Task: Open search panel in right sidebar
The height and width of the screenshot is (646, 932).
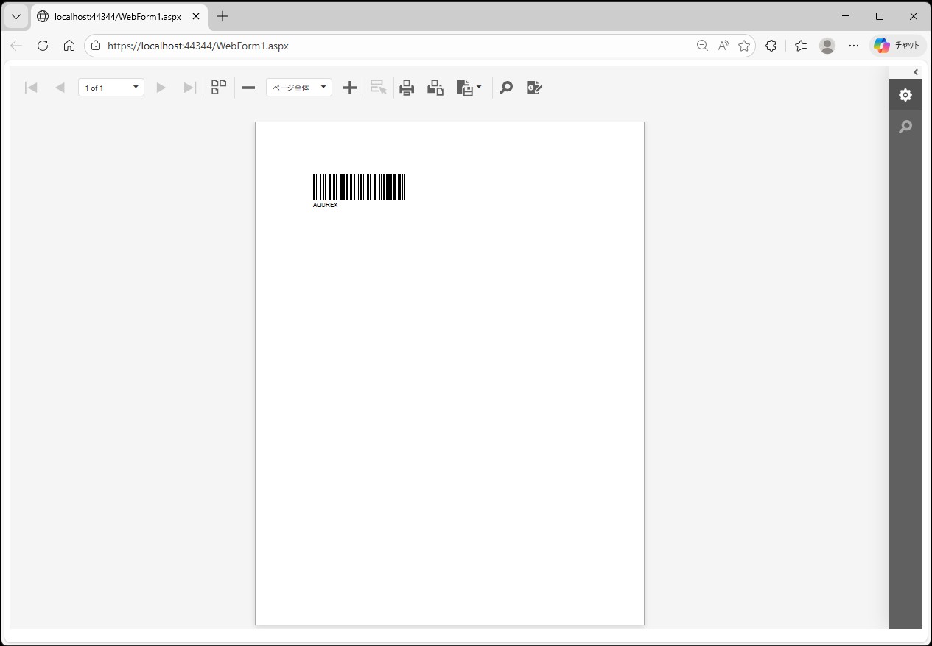Action: coord(905,127)
